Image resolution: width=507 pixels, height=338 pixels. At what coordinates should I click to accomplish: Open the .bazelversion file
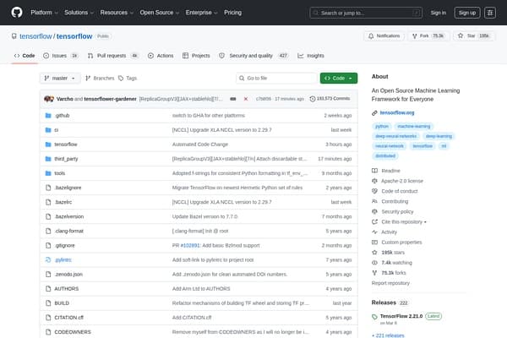click(69, 216)
